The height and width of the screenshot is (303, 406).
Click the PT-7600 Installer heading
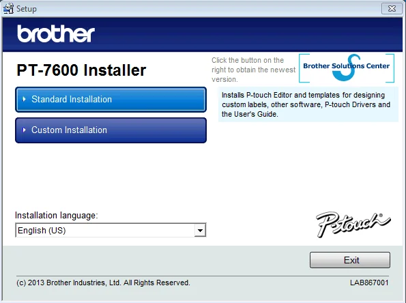[x=81, y=70]
